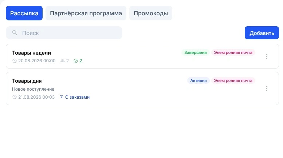Image resolution: width=283 pixels, height=158 pixels.
Task: Click the clock icon beside 20.08.2026 00:00
Action: (x=15, y=61)
